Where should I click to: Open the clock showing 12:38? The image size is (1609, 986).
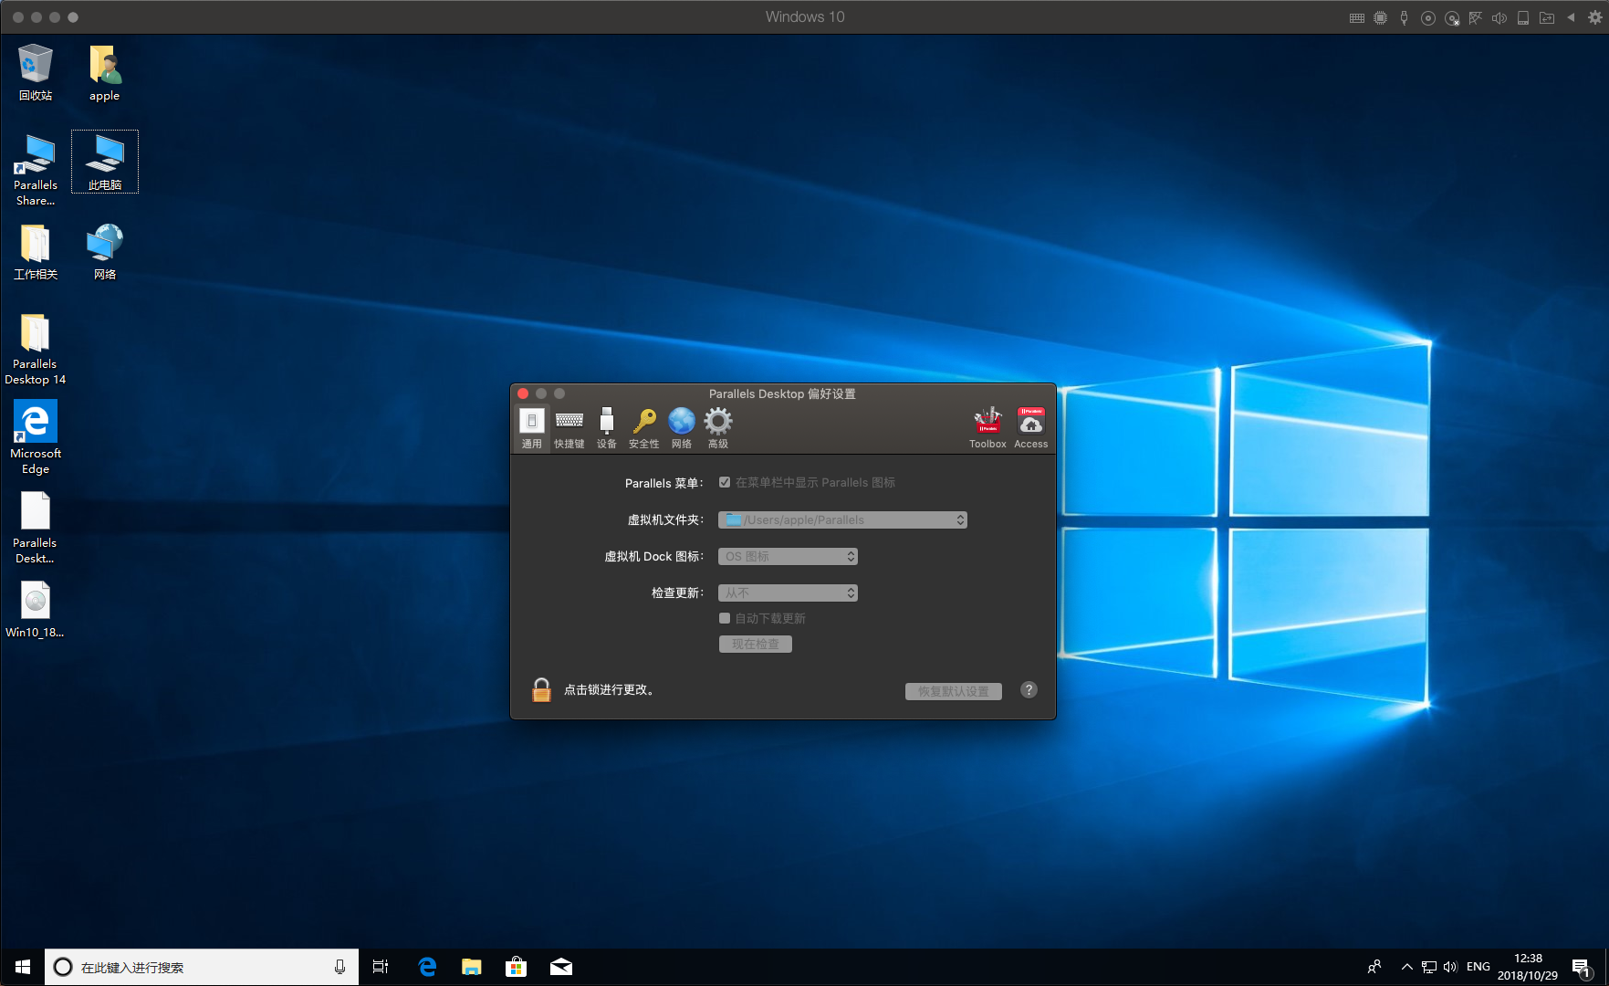[x=1528, y=967]
